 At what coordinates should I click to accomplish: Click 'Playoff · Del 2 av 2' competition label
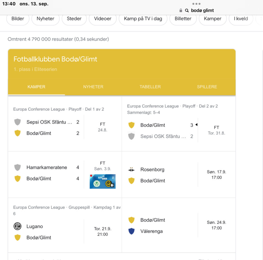(x=200, y=106)
